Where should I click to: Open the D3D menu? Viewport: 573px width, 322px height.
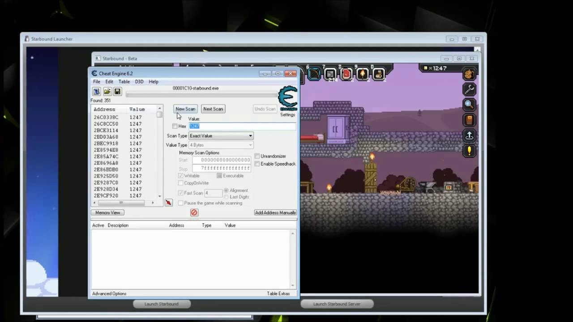pos(139,82)
